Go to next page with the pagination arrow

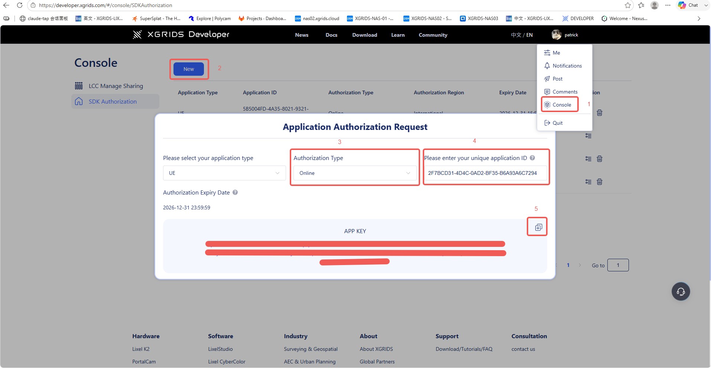(579, 265)
